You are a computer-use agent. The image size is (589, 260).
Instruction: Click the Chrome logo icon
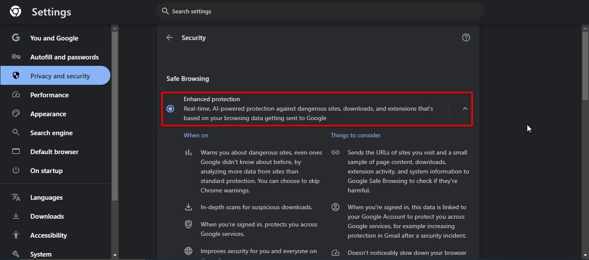(x=16, y=12)
